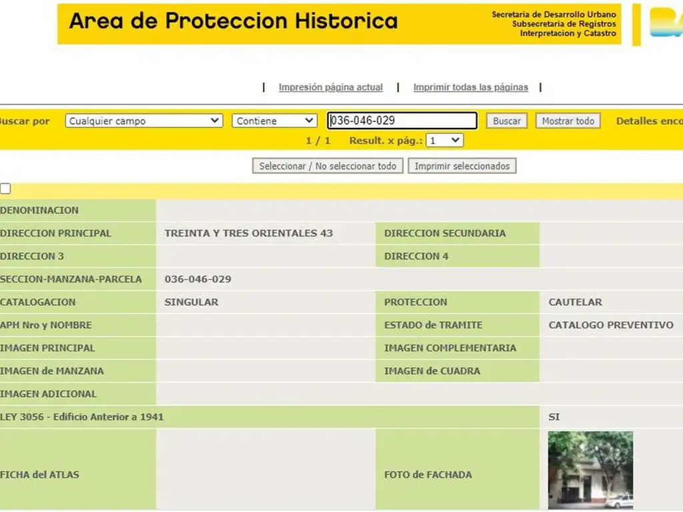This screenshot has width=683, height=512.
Task: Click the 'FICHA del ATLAS' row label
Action: (x=40, y=475)
